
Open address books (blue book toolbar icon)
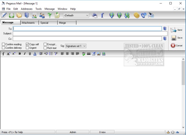pyautogui.click(x=27, y=15)
